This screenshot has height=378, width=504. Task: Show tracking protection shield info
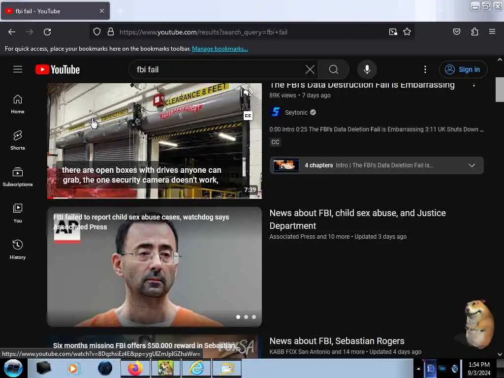97,32
